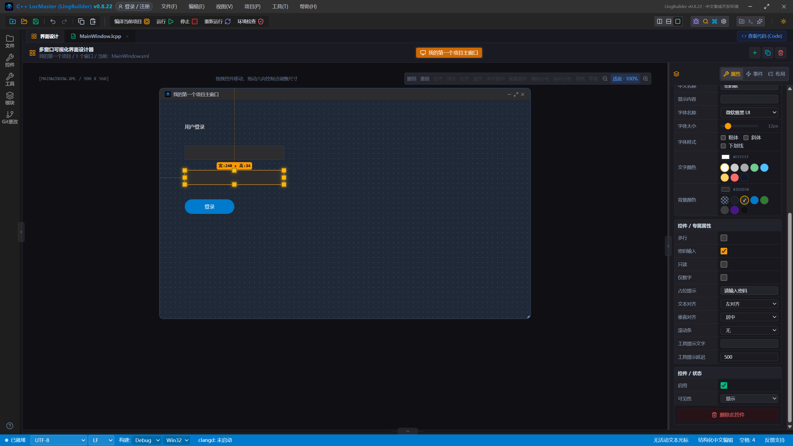Click the 字体大小 slider handle
The image size is (793, 446).
point(728,126)
